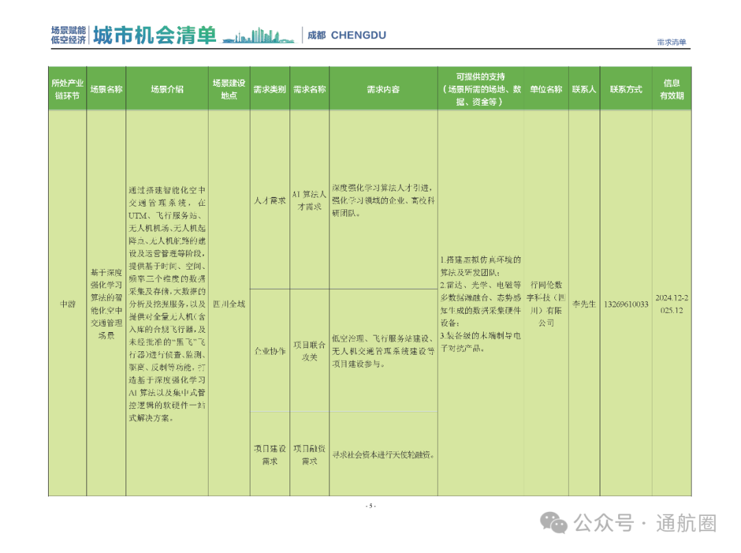741x553 pixels.
Task: Click the scene introduction paragraph starting 通过搭建智能化空中
Action: [167, 304]
